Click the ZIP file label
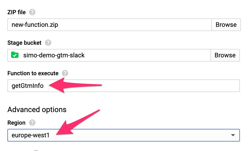251x151 pixels. [x=16, y=12]
